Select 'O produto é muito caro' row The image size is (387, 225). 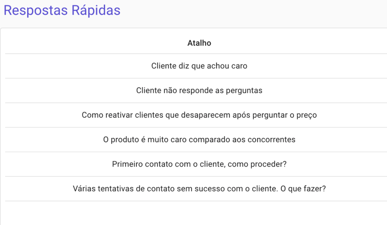199,139
